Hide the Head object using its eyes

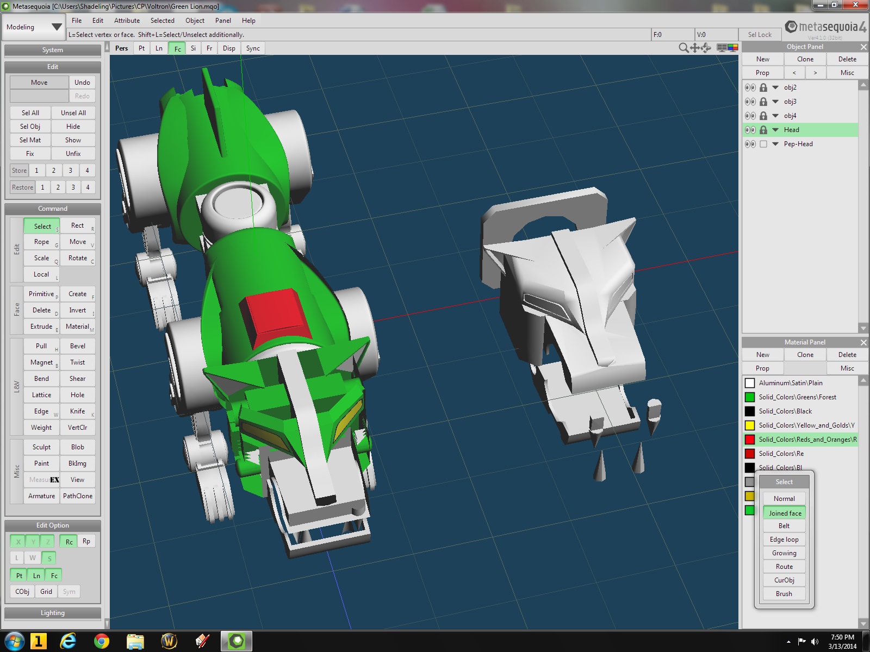tap(750, 130)
